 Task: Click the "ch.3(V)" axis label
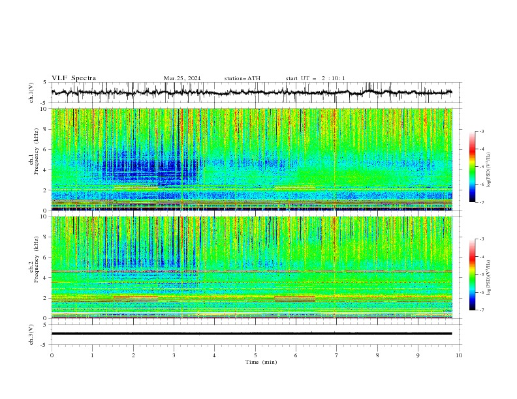click(x=31, y=334)
